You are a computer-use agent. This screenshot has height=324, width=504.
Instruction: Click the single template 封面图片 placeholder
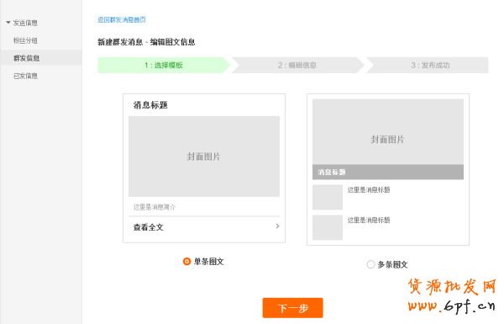point(204,157)
